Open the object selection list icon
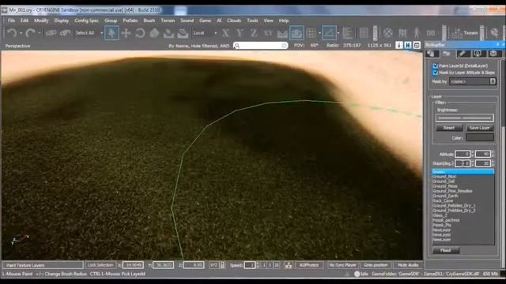Viewport: 506px width, 284px height. pos(364,33)
